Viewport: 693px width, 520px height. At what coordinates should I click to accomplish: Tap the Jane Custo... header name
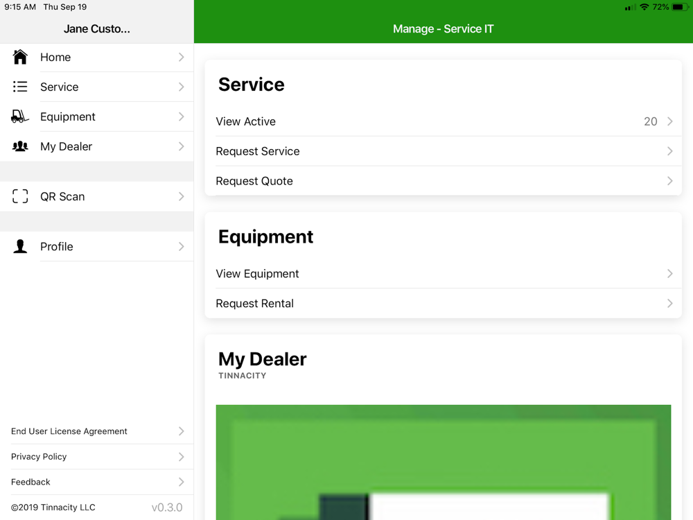click(x=97, y=28)
